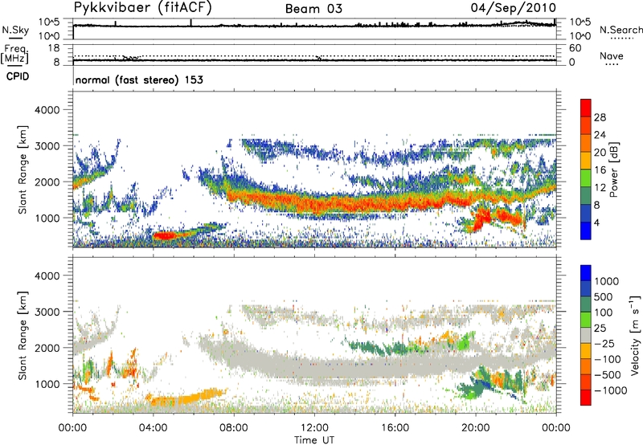The height and width of the screenshot is (445, 643).
Task: Click the 08:00 time axis label
Action: click(x=234, y=428)
